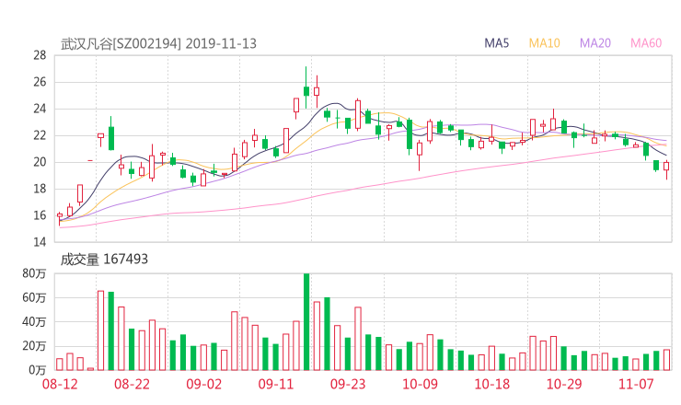Viewport: 681px width, 405px height.
Task: Click the 40万 volume axis label
Action: 34,322
